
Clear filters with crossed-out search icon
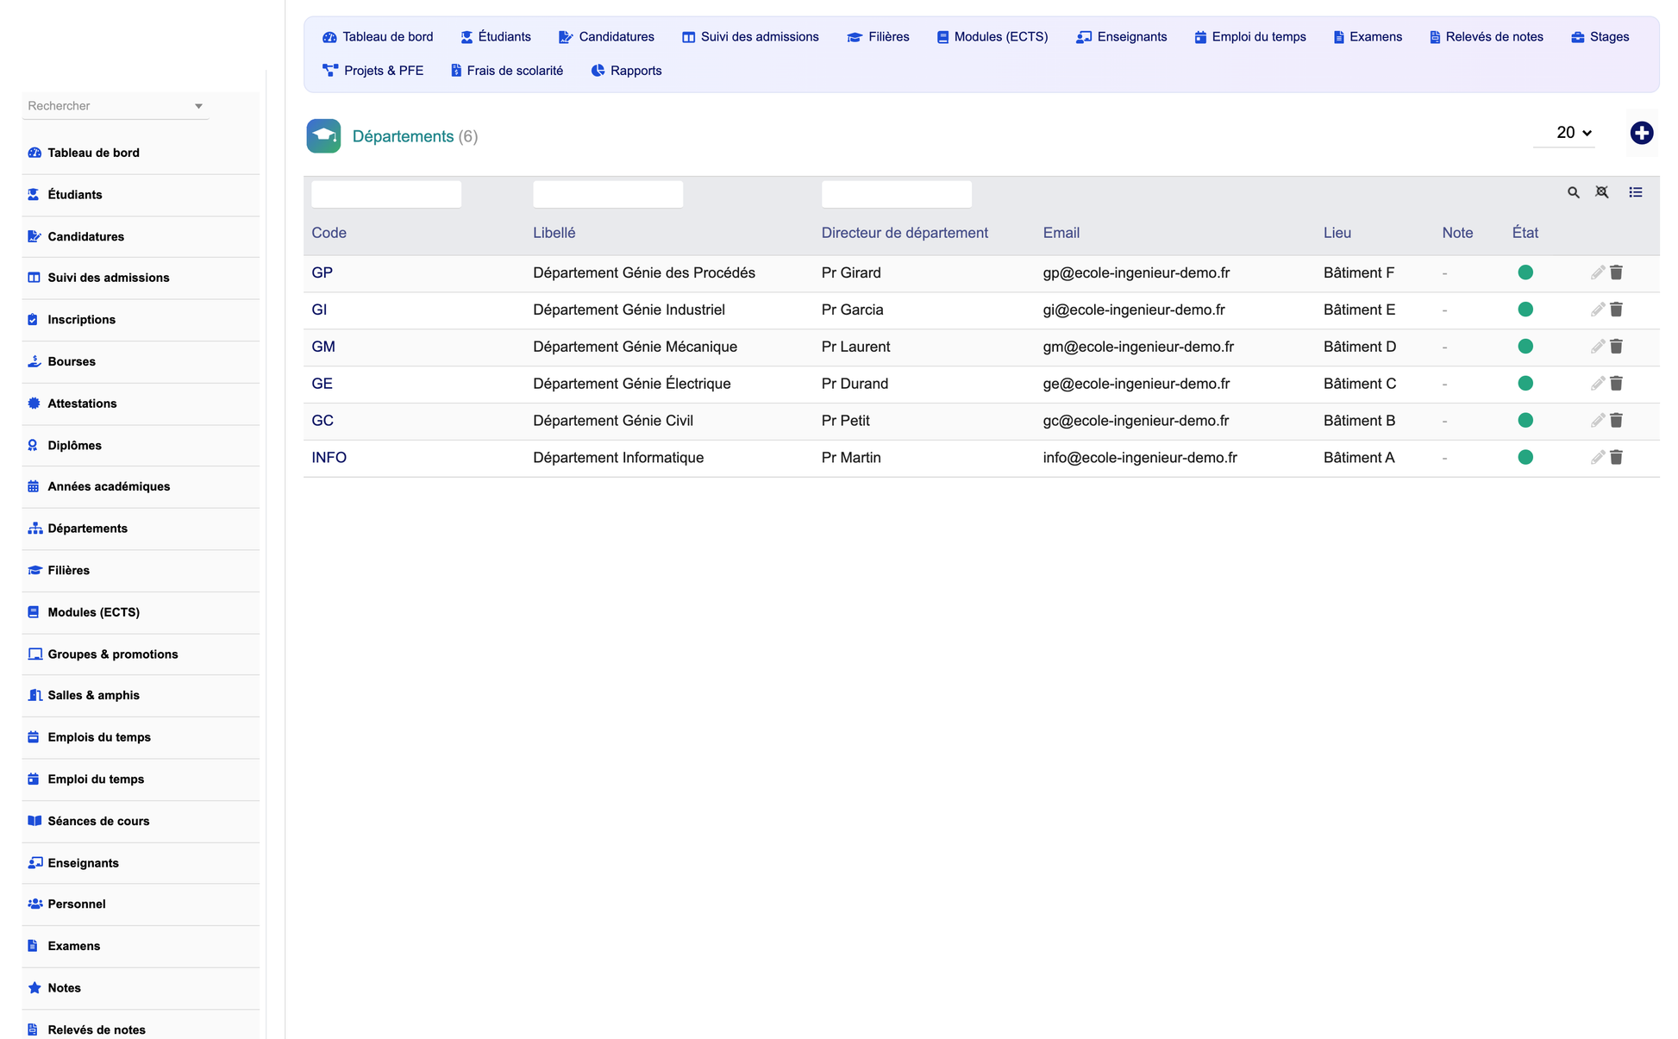tap(1601, 192)
